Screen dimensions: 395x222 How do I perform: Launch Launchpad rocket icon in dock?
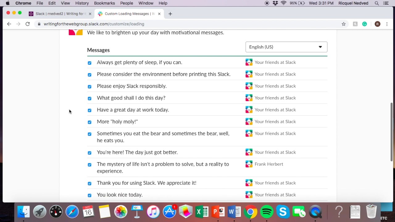39,212
